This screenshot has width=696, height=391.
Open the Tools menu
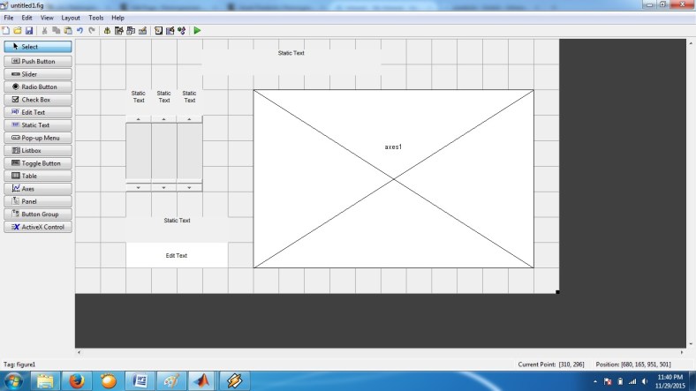[x=95, y=18]
